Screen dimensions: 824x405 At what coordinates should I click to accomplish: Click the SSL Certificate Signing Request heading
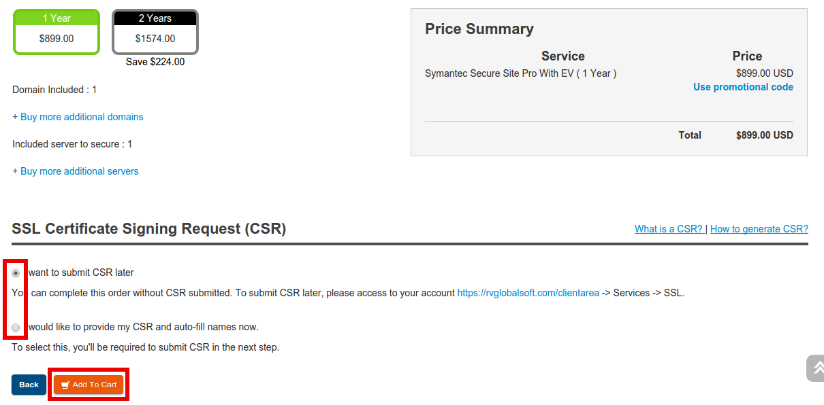(149, 229)
